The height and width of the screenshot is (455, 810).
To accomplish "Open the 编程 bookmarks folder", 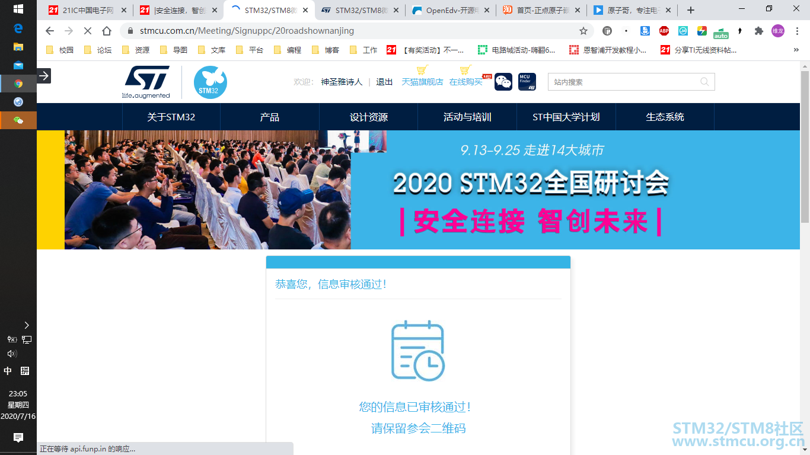I will pyautogui.click(x=288, y=50).
